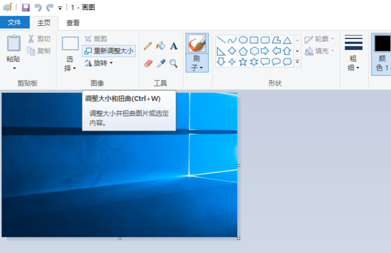The width and height of the screenshot is (391, 253).
Task: Select the six-point star shape
Action: click(x=254, y=62)
